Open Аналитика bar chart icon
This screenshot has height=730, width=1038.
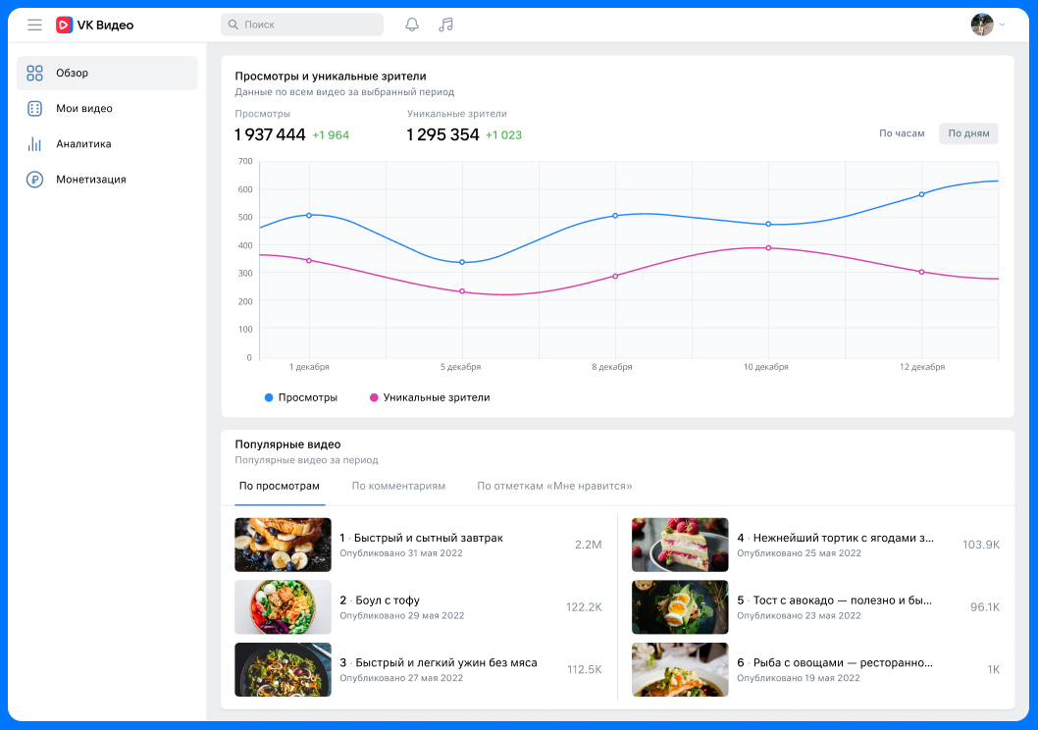(x=35, y=144)
